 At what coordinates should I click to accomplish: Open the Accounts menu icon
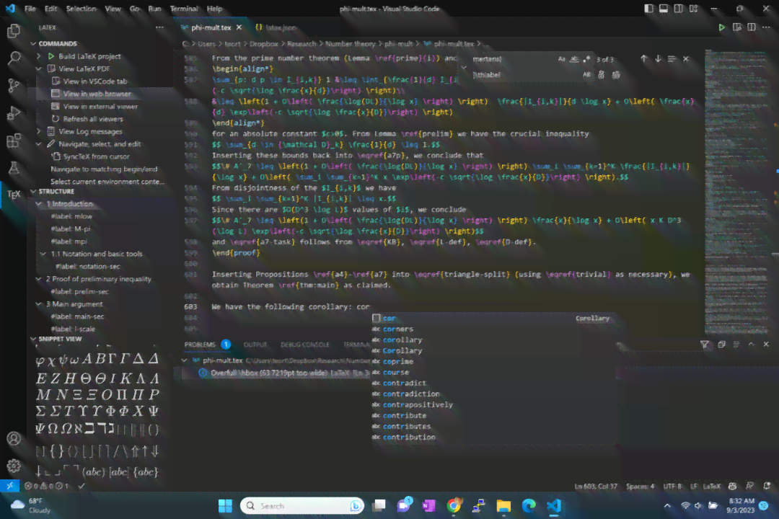(x=14, y=438)
